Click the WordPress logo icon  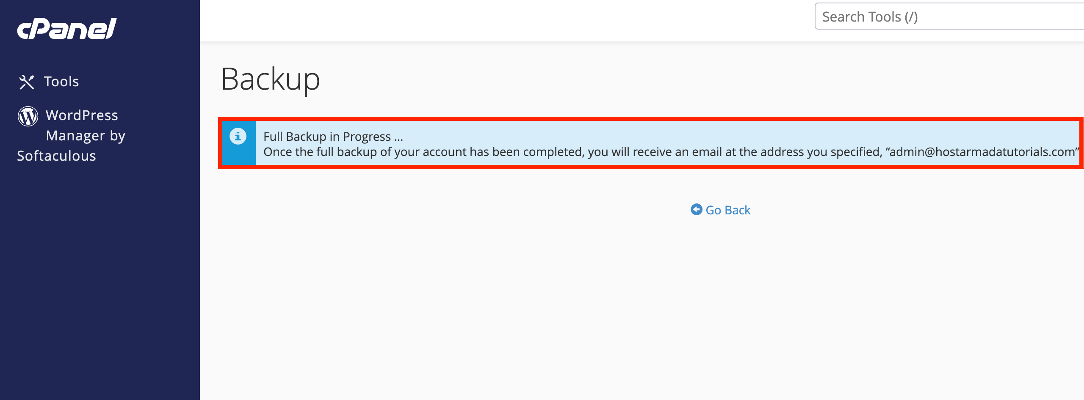point(28,116)
